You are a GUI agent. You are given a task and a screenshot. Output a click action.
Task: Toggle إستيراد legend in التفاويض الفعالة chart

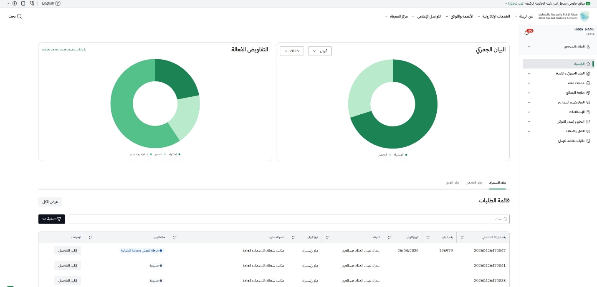click(174, 154)
